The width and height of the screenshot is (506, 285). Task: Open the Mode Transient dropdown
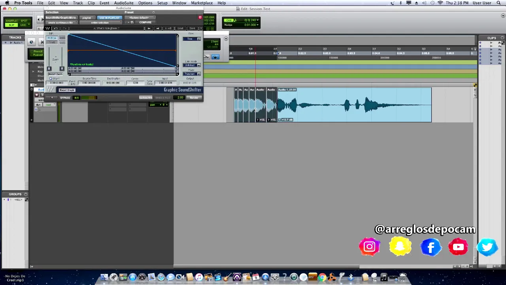coord(192,74)
